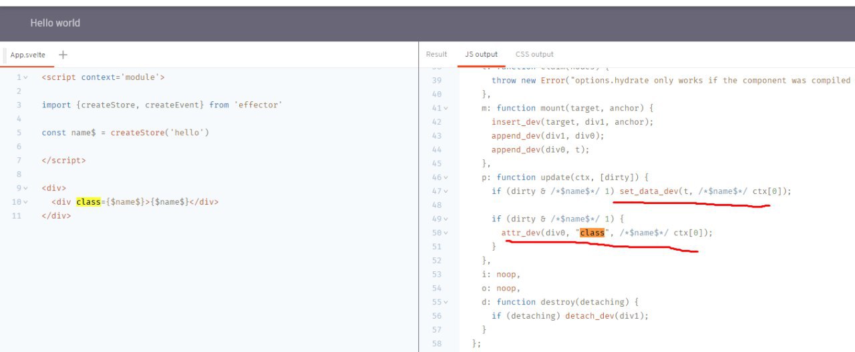Open the CSS output tab
This screenshot has height=352, width=855.
[x=534, y=54]
